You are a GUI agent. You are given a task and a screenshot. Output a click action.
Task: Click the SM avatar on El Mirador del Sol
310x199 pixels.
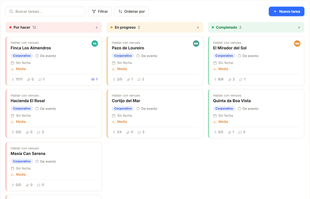(x=297, y=43)
